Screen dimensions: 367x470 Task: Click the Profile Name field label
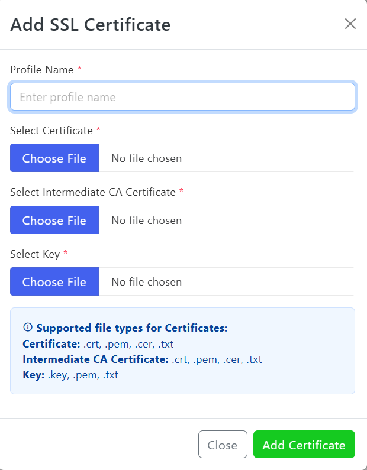(x=42, y=70)
